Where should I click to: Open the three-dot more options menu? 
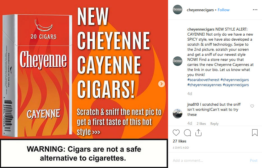255,10
